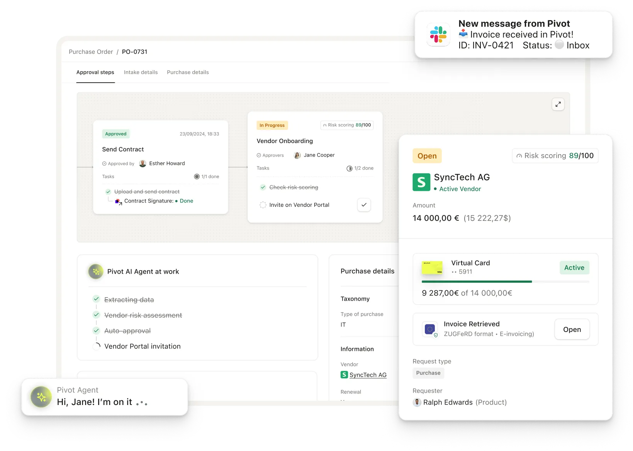This screenshot has height=451, width=633.
Task: Click the Extracting data completed checkmark
Action: 96,299
